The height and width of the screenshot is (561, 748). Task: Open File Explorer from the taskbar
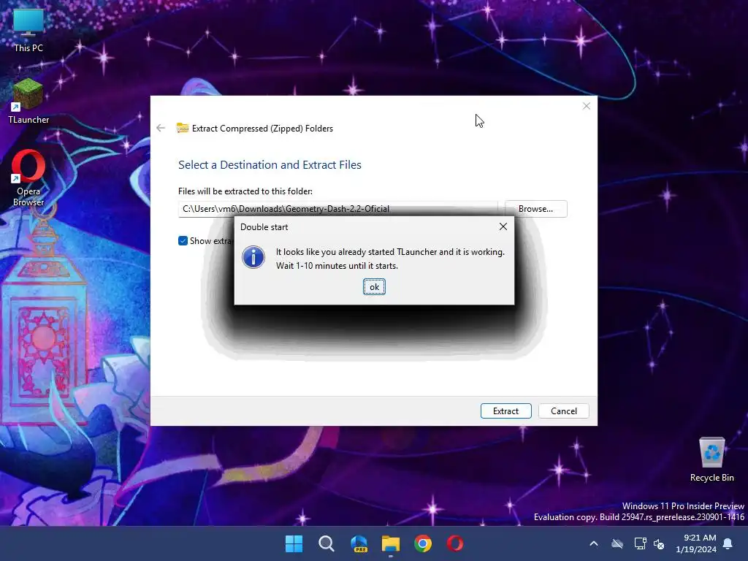click(x=391, y=543)
